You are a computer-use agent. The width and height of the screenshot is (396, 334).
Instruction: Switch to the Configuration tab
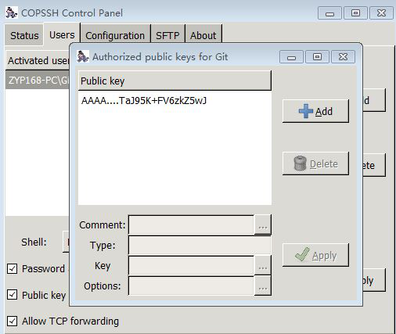(115, 35)
